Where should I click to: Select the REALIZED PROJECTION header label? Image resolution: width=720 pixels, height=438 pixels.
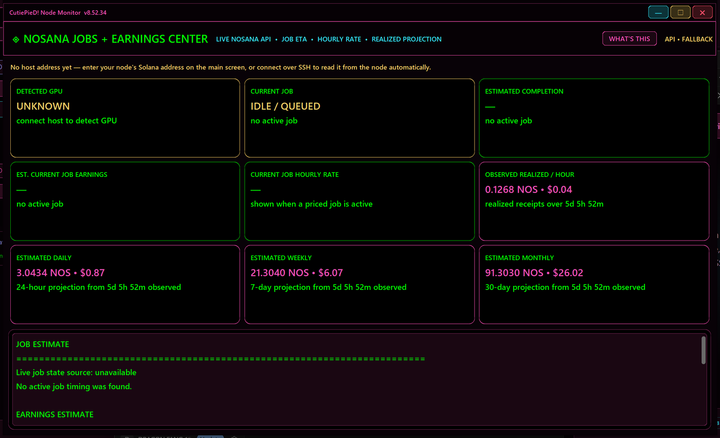pos(406,39)
